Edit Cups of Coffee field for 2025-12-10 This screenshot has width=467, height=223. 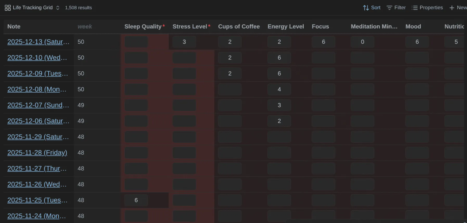point(230,58)
